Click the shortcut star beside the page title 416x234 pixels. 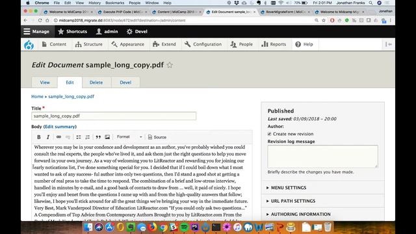pyautogui.click(x=170, y=65)
